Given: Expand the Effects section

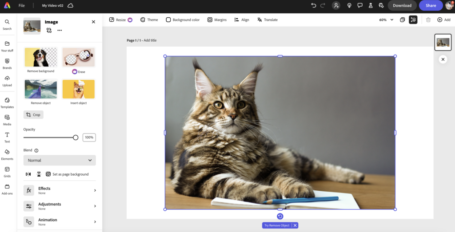Looking at the screenshot, I should pyautogui.click(x=60, y=190).
